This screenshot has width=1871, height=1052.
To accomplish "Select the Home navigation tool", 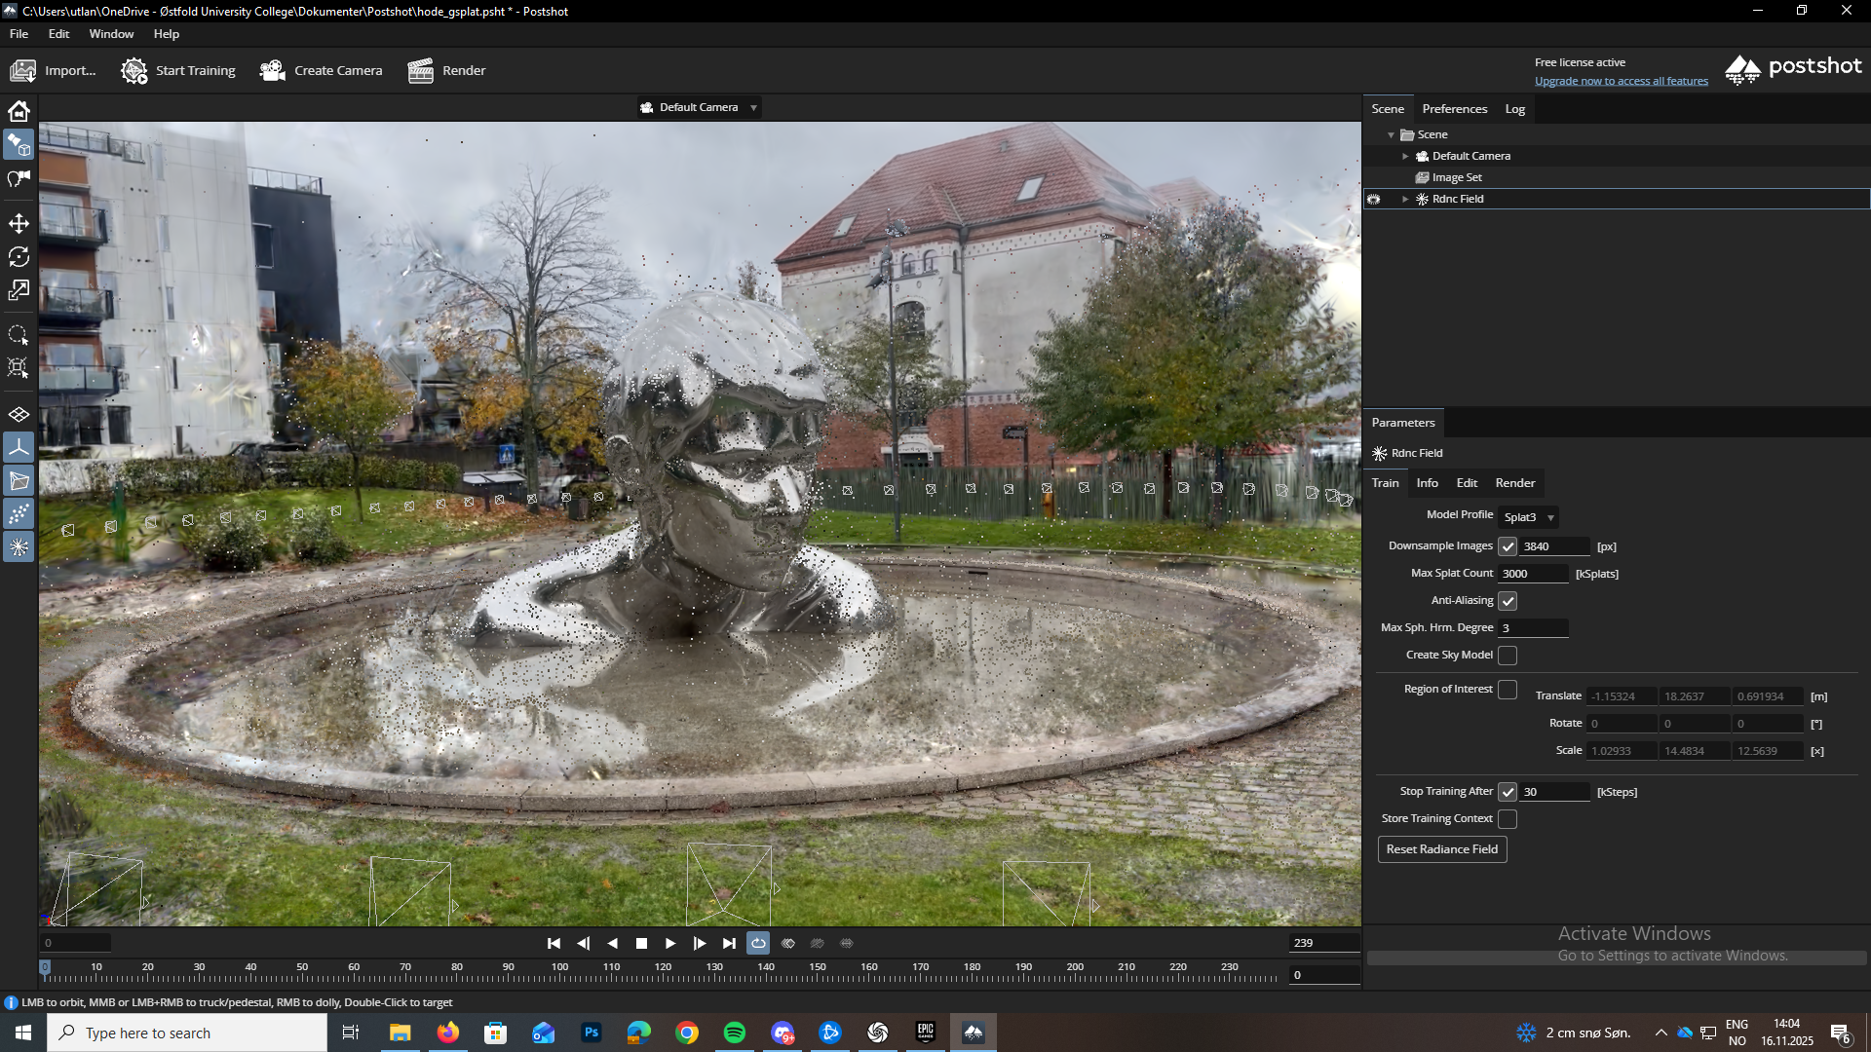I will click(18, 111).
